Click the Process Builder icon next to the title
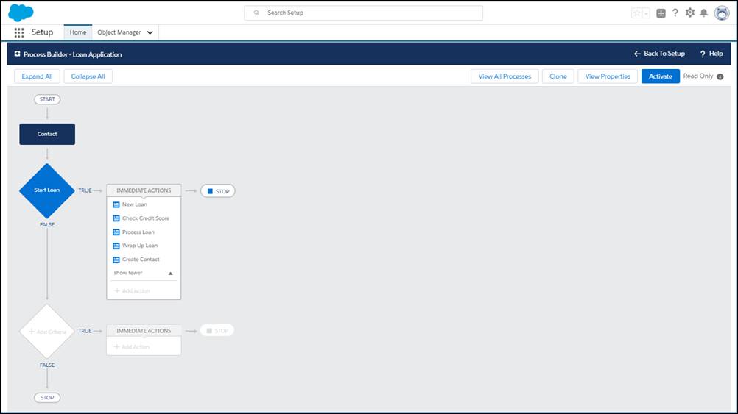The height and width of the screenshot is (414, 738). tap(17, 54)
